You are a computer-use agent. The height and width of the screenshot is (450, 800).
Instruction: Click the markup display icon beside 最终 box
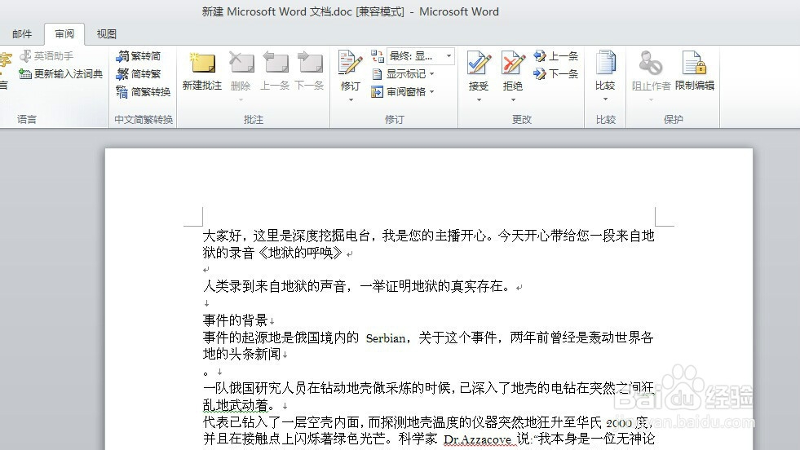(x=378, y=55)
